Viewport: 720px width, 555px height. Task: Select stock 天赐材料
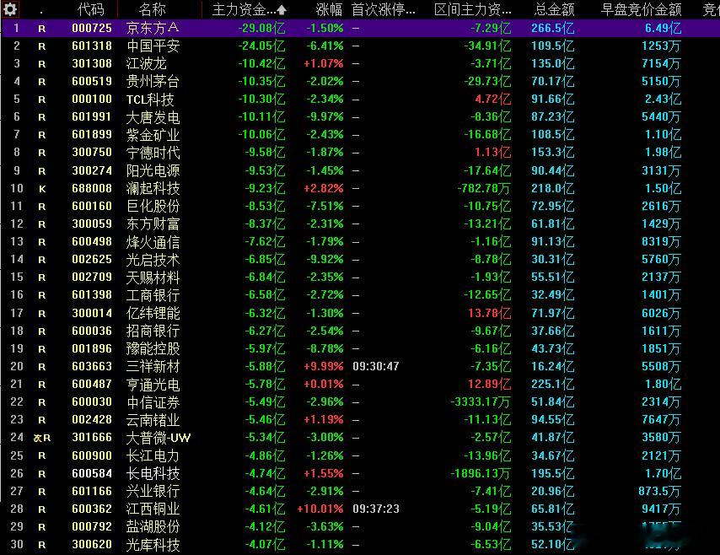tap(153, 277)
